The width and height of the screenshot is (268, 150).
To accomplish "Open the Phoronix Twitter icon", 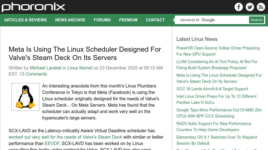I will click(x=250, y=7).
